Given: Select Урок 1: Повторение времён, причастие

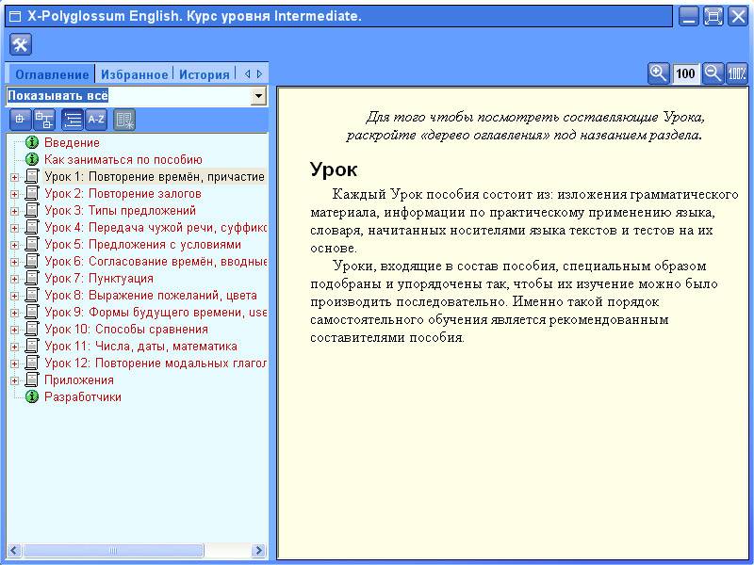Looking at the screenshot, I should [155, 176].
